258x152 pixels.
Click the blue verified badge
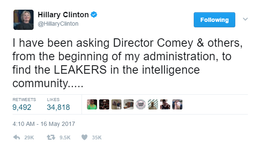(94, 15)
